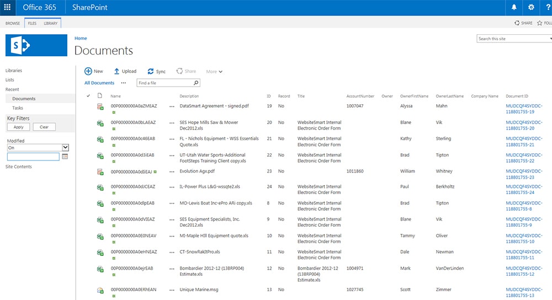Open the Modified filter dropdown
The width and height of the screenshot is (552, 300).
tap(66, 147)
